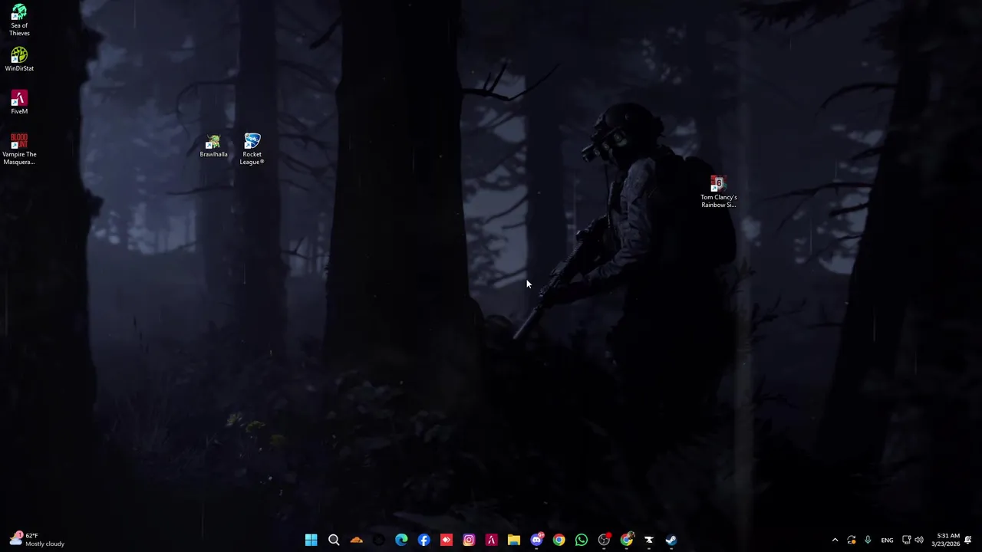Open OBS Studio from taskbar
This screenshot has height=552, width=982.
pyautogui.click(x=604, y=540)
